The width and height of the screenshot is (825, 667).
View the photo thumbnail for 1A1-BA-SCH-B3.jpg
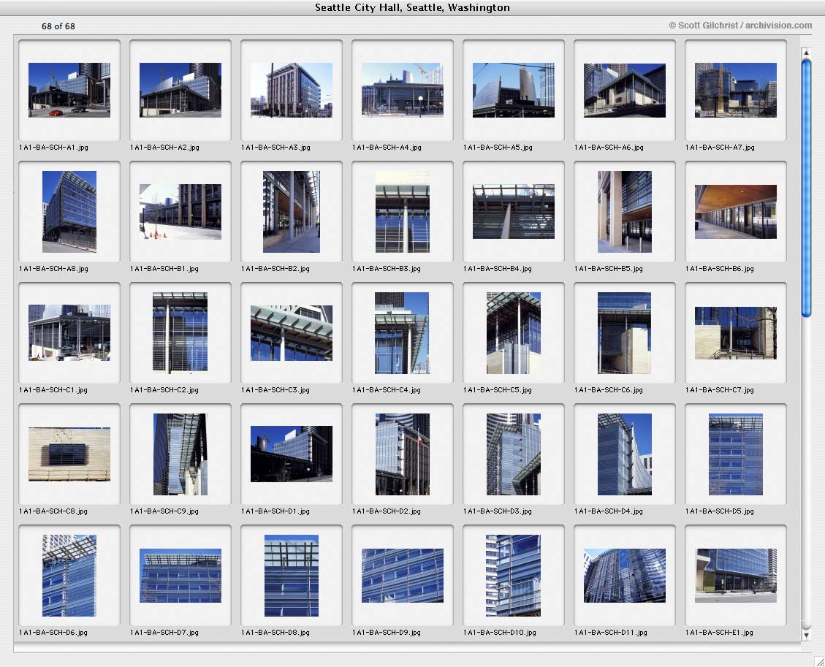pyautogui.click(x=403, y=211)
